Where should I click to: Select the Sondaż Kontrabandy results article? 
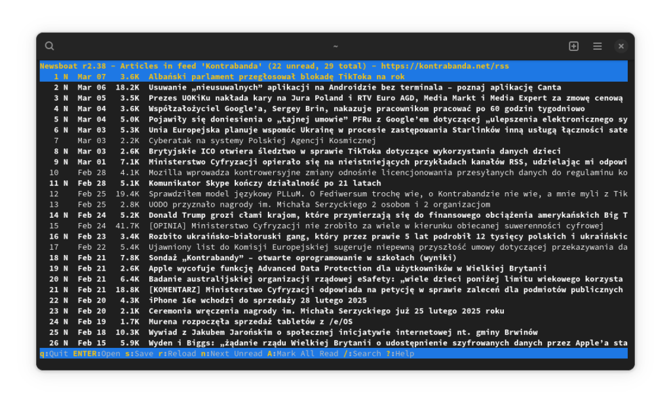[x=334, y=258]
